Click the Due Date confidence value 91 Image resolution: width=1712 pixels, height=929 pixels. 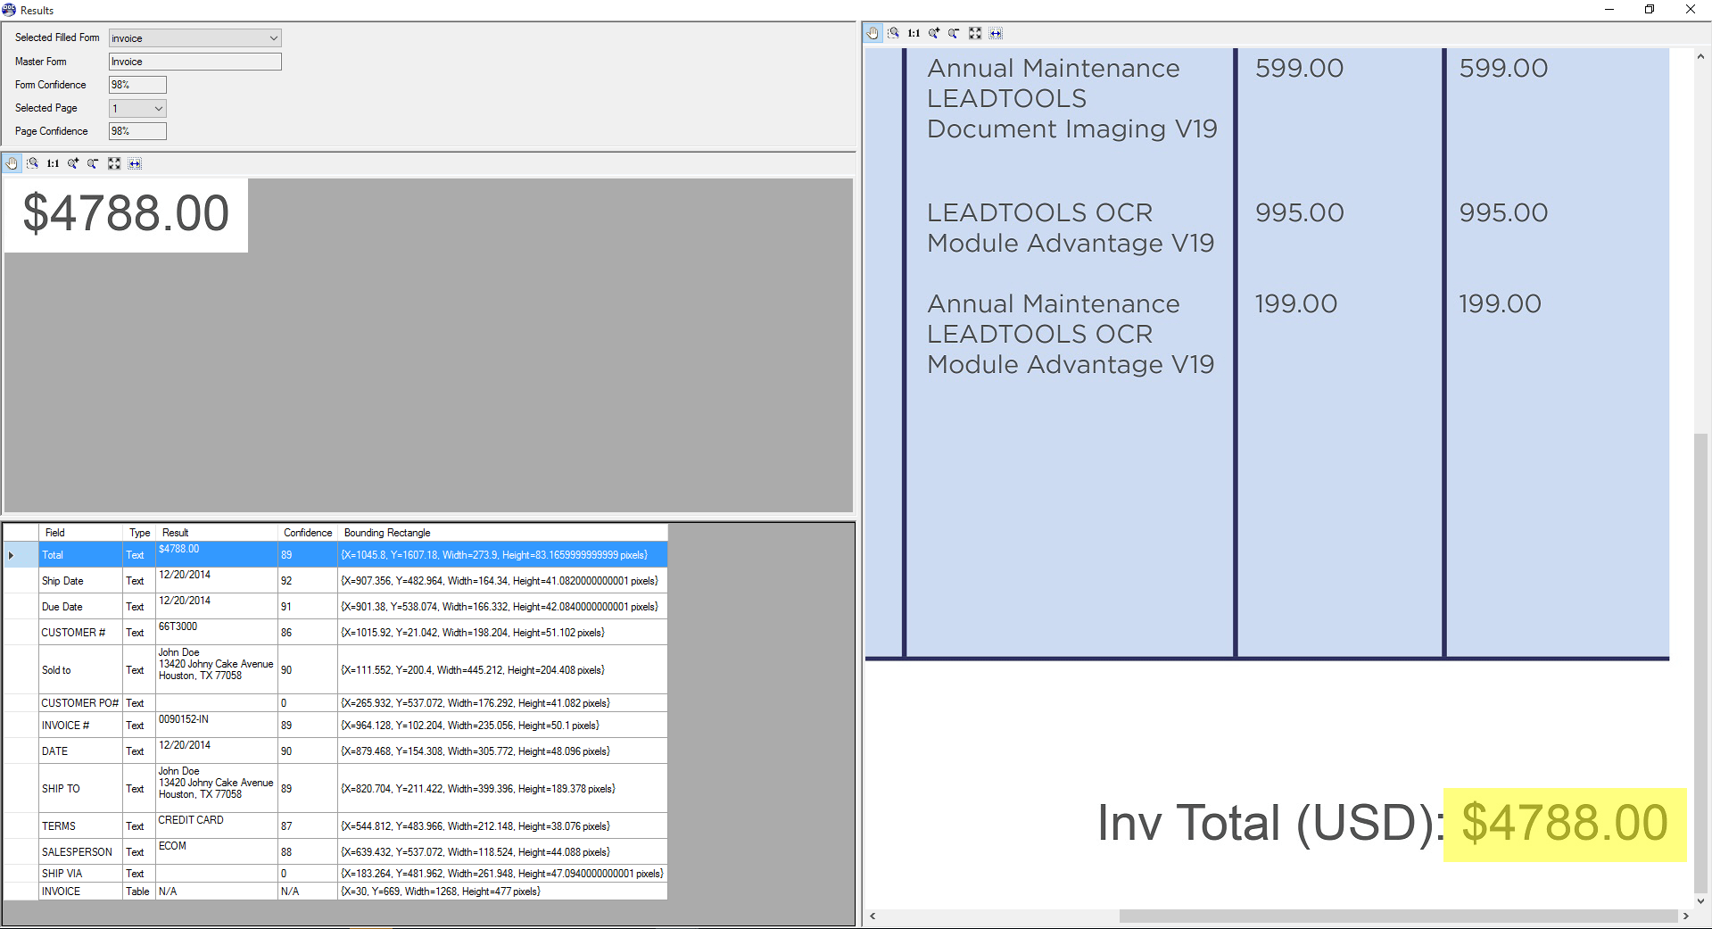[x=308, y=607]
